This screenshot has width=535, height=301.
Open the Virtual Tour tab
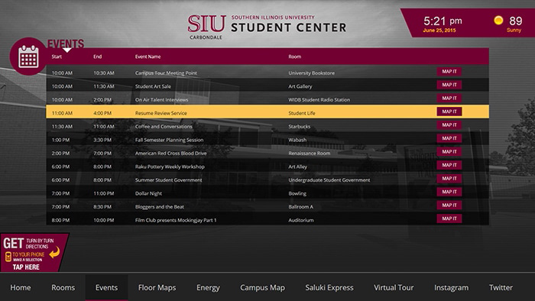pos(394,287)
